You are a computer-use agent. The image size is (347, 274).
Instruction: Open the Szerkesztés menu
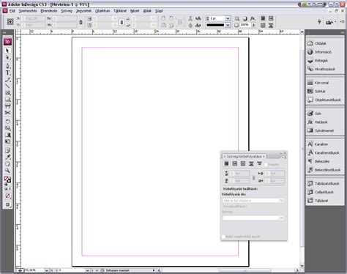tap(28, 11)
